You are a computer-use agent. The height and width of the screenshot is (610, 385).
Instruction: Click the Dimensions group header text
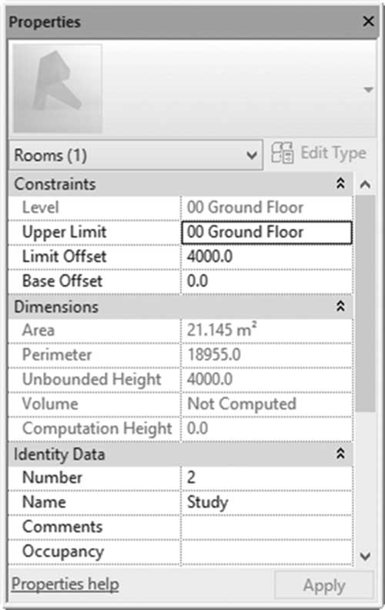pyautogui.click(x=56, y=307)
